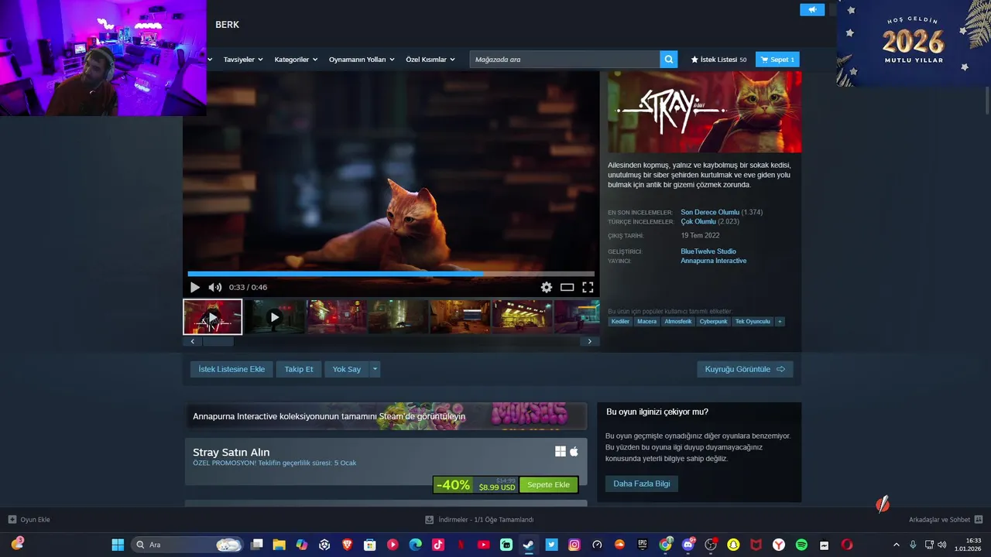Open the Son Derece Olumlu reviews link

(x=710, y=212)
